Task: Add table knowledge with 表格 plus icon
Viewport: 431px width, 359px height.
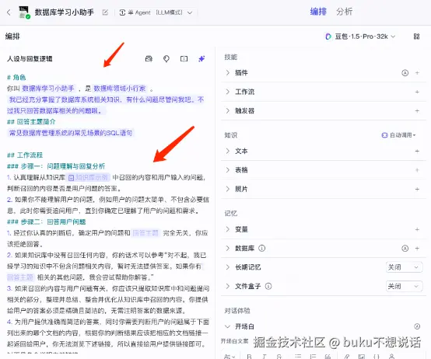Action: click(417, 170)
